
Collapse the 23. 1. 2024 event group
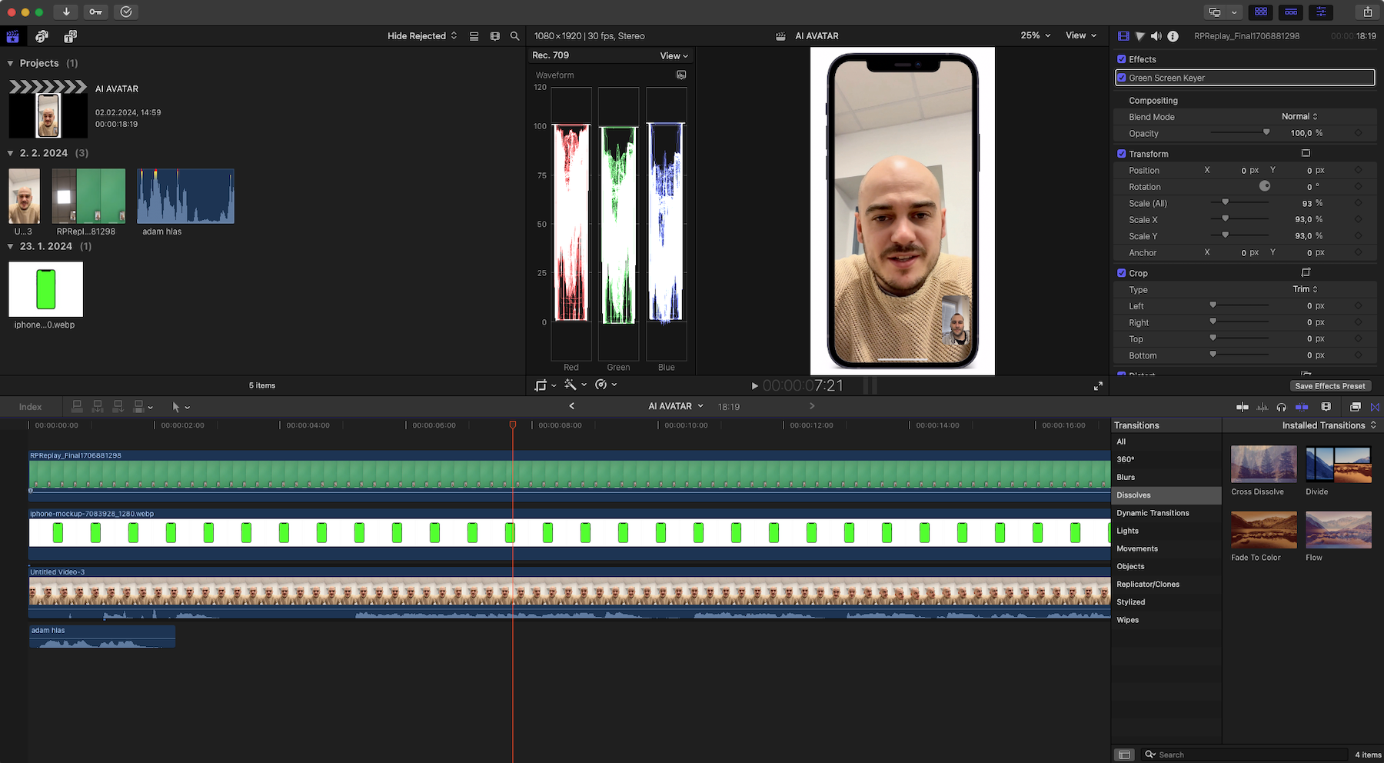point(10,247)
